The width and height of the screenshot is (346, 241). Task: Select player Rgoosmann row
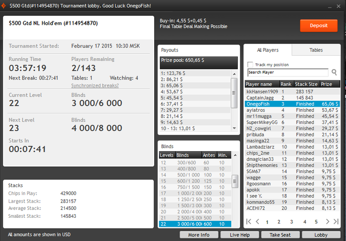tap(293, 184)
